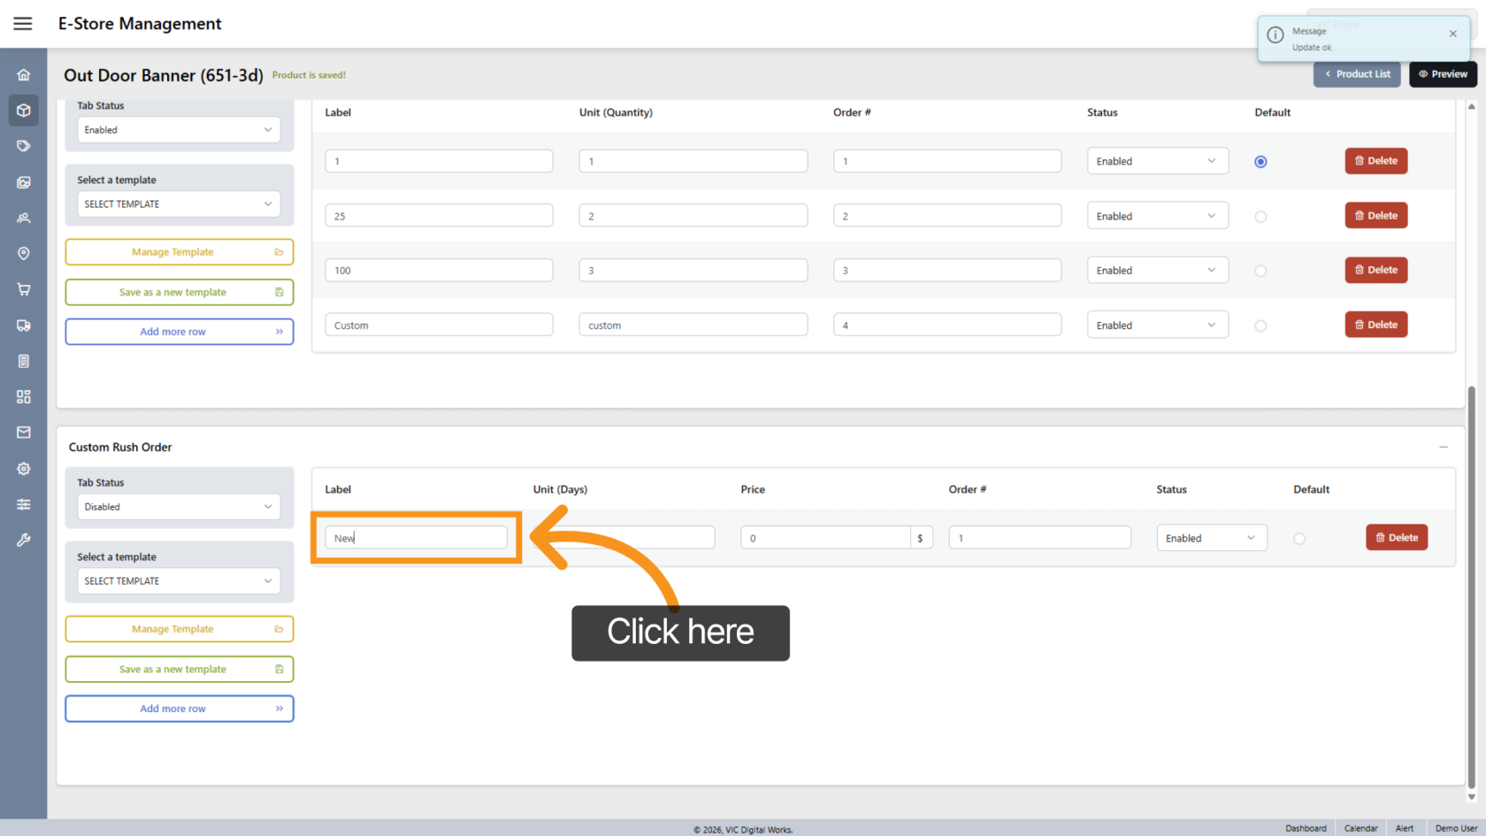Open the delivery truck sidebar icon
1486x836 pixels.
coord(24,326)
